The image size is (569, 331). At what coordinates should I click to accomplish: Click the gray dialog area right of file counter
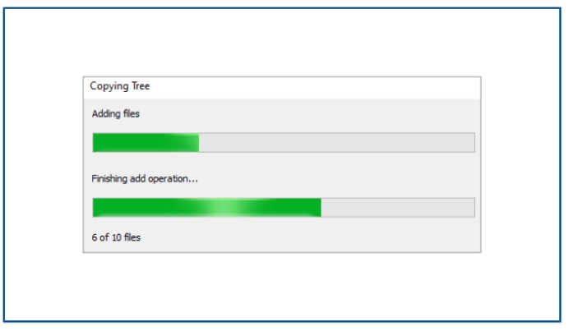(x=310, y=237)
